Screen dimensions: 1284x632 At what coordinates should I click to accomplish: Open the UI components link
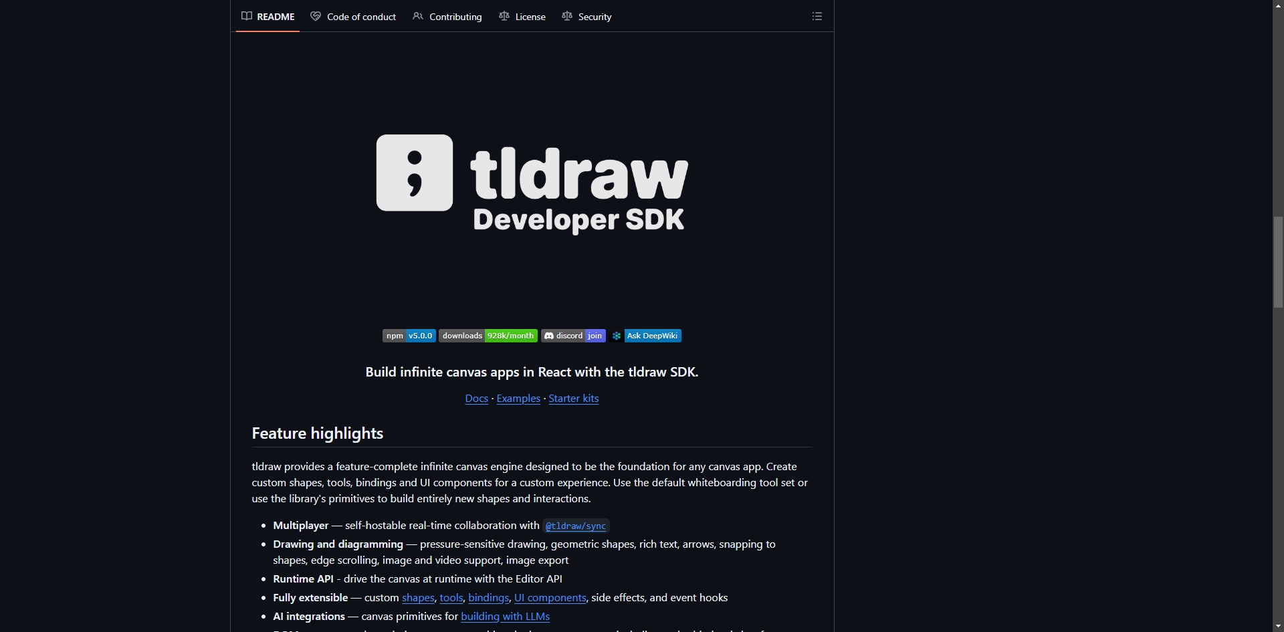(x=550, y=598)
